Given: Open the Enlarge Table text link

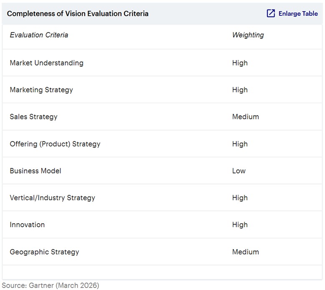Looking at the screenshot, I should click(x=298, y=13).
